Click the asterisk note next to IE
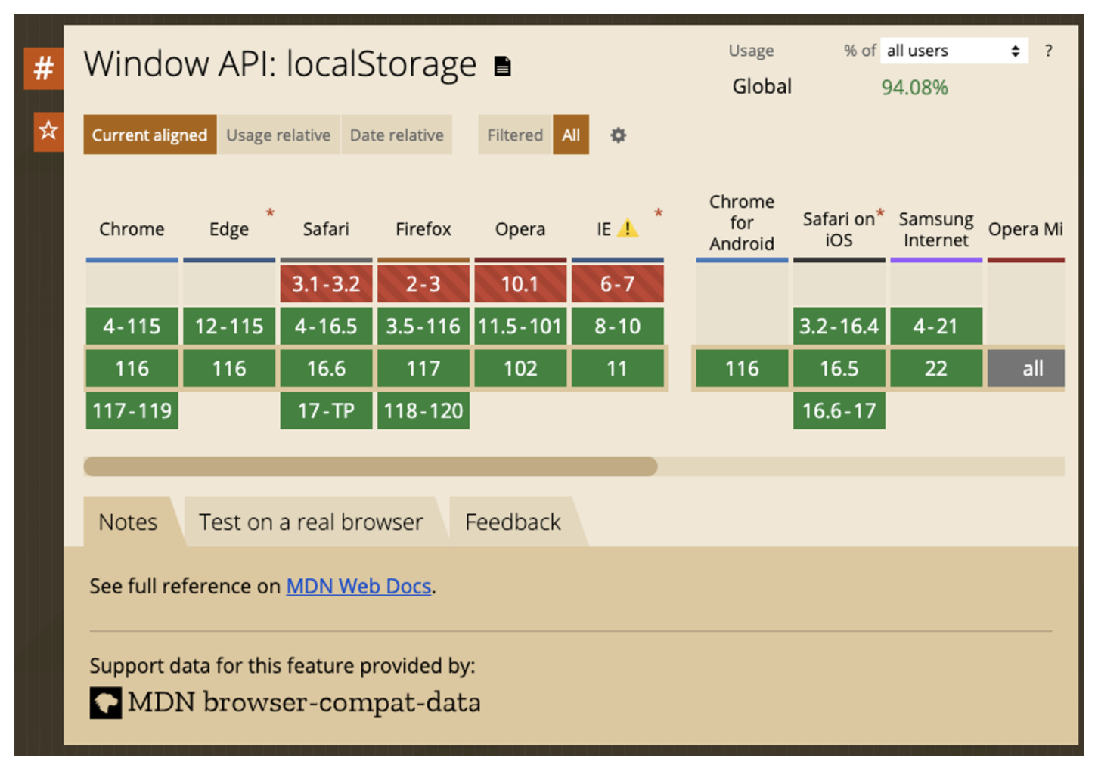Image resolution: width=1095 pixels, height=768 pixels. (659, 214)
